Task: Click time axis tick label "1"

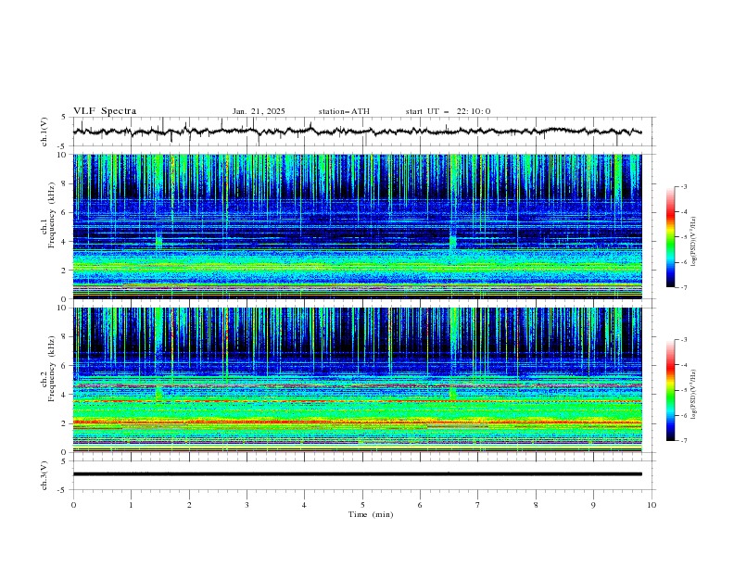Action: 131,505
